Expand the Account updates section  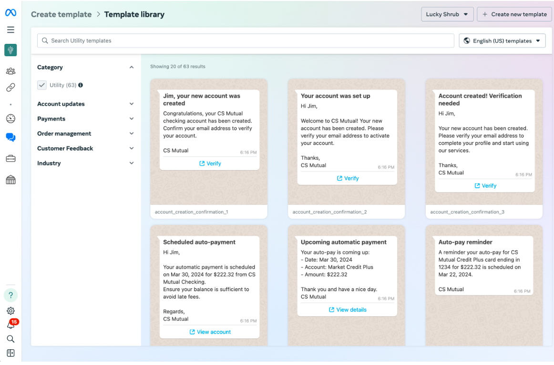point(85,104)
